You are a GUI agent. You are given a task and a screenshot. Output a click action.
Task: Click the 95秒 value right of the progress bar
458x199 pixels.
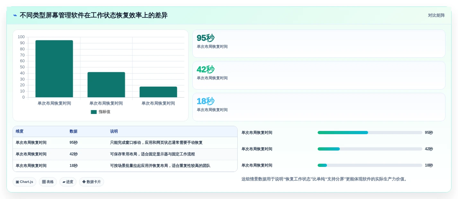tap(429, 133)
